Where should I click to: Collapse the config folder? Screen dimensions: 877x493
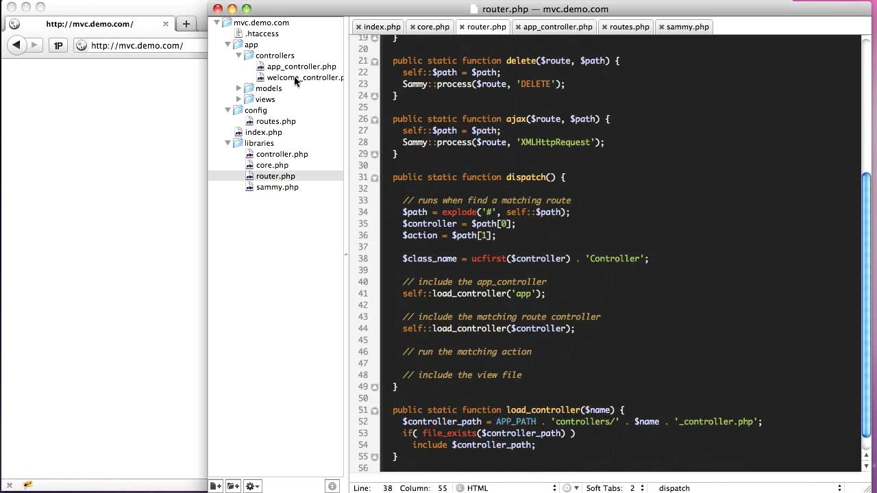tap(228, 110)
